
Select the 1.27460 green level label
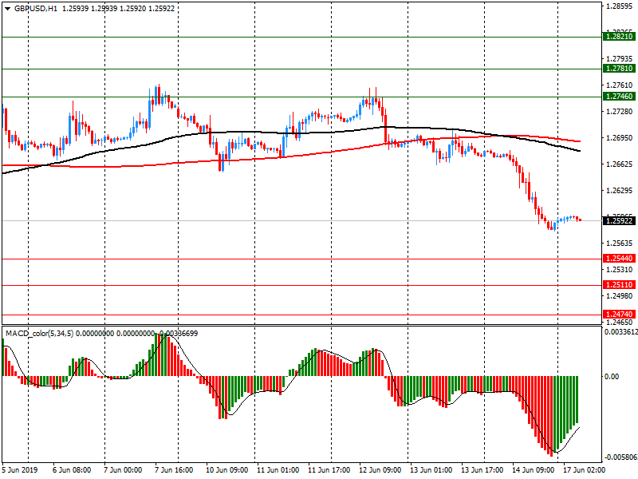pos(619,97)
